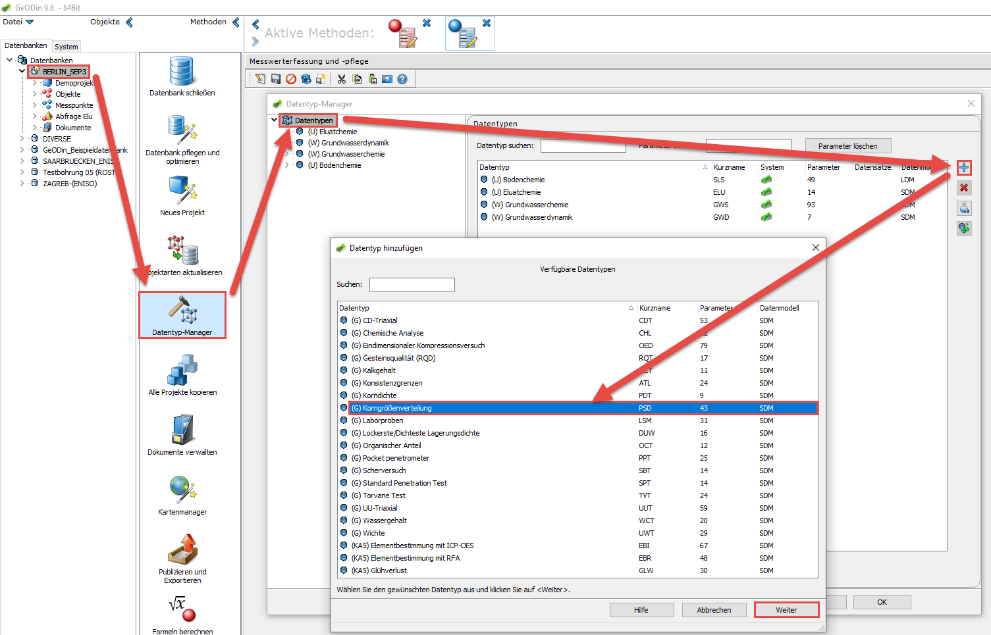Click the Parameter löschen button
This screenshot has width=991, height=635.
coord(847,146)
